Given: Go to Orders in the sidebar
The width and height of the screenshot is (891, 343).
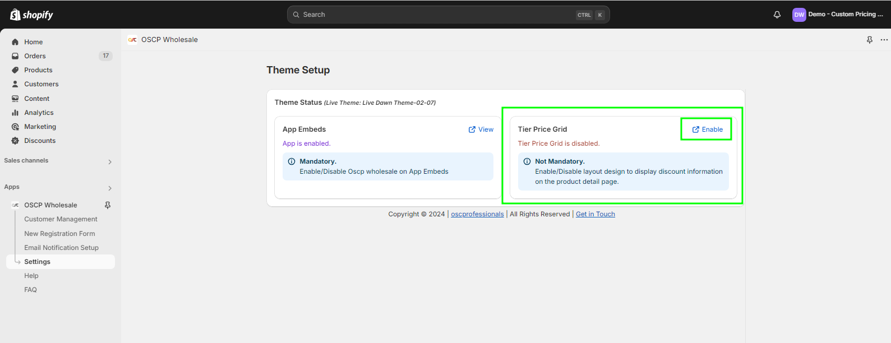Looking at the screenshot, I should point(35,56).
